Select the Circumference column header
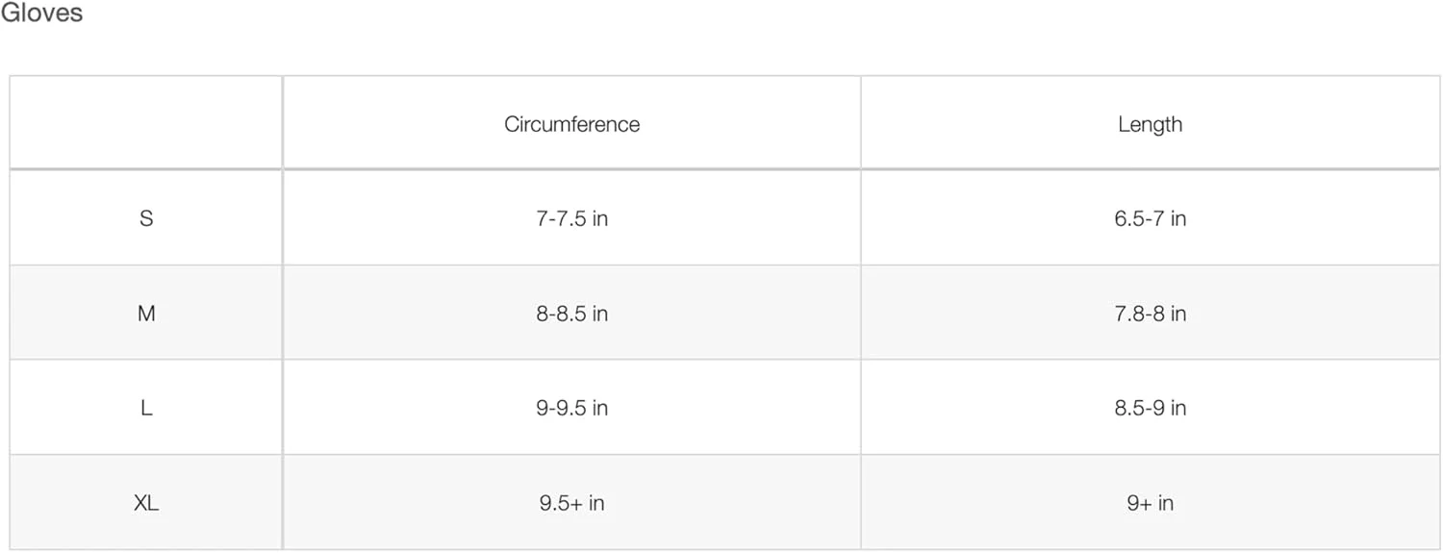The image size is (1443, 553). [x=571, y=124]
